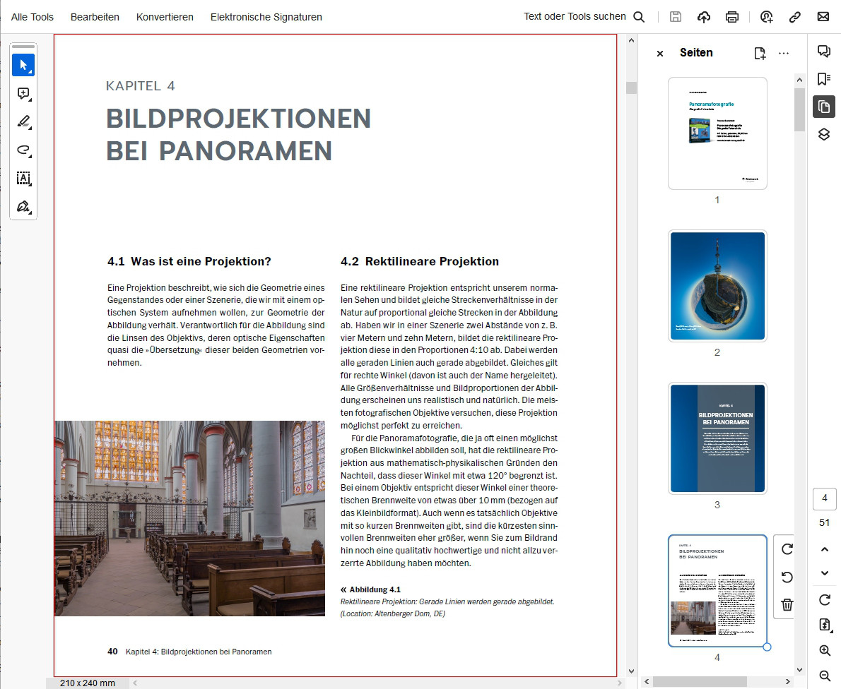
Task: Click heading 4.1 Was ist eine Projektion?
Action: [x=189, y=261]
